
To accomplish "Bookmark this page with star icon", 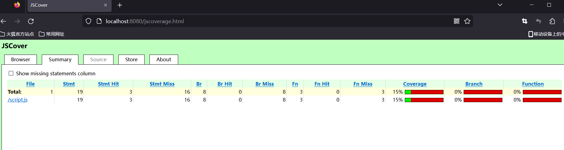I will tap(467, 21).
